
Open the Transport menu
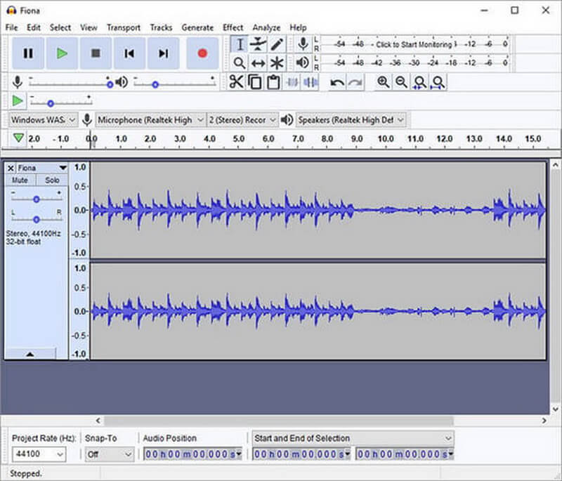pos(124,27)
